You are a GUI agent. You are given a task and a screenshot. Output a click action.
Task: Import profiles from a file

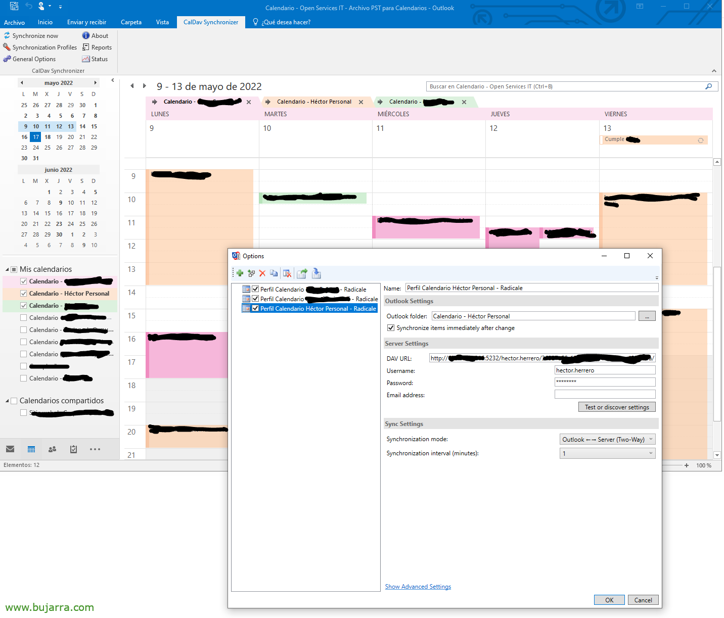point(316,273)
